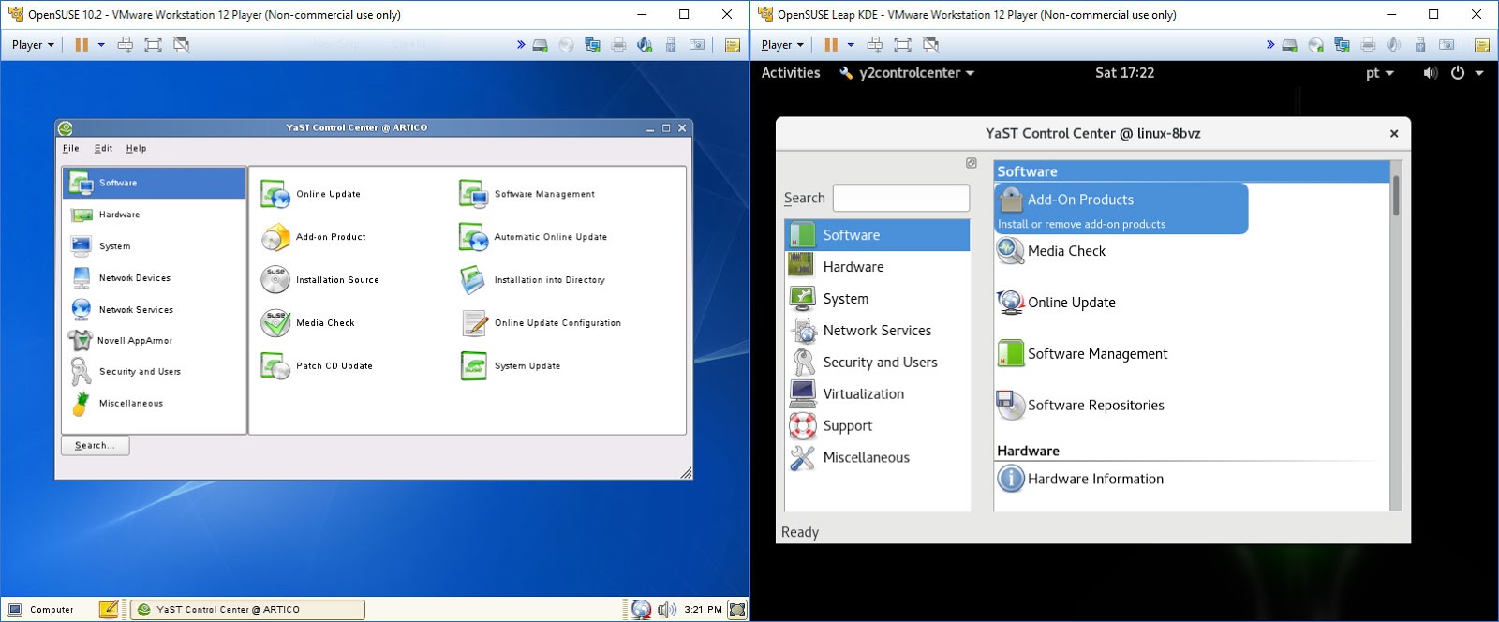Select Hardware category in OpenSUSE 10.2 sidebar
The height and width of the screenshot is (622, 1499).
(x=155, y=215)
